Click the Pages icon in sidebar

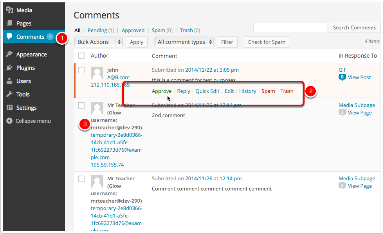(x=10, y=24)
